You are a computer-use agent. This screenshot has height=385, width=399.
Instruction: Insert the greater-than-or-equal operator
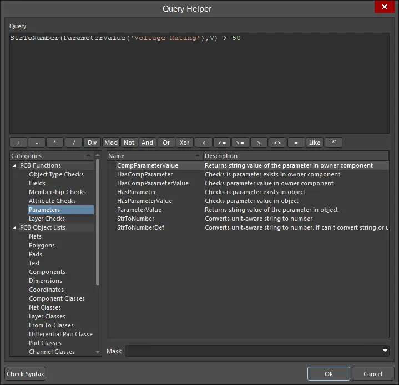pos(240,143)
